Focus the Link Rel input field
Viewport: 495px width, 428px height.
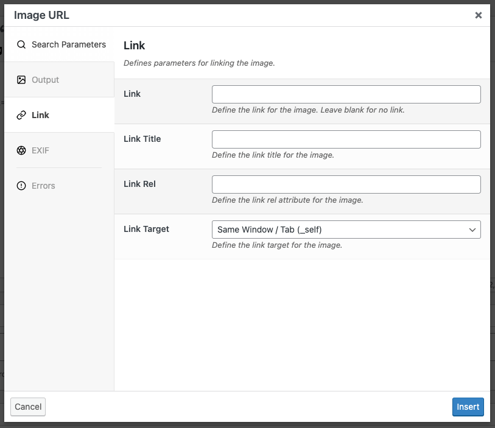click(x=346, y=184)
